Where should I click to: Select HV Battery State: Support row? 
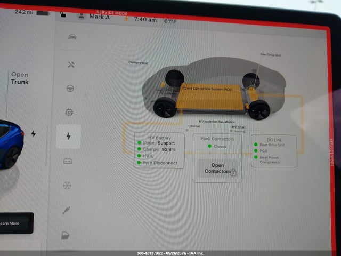(x=157, y=143)
